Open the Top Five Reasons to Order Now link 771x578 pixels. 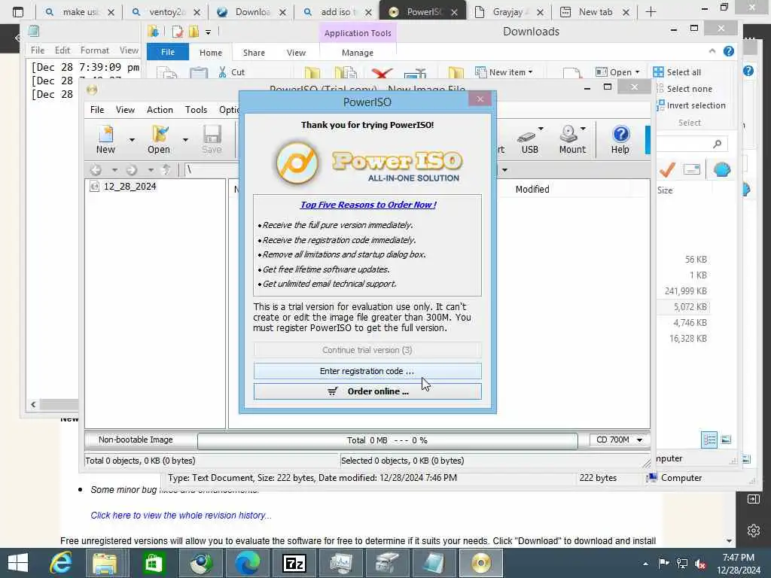click(x=368, y=205)
